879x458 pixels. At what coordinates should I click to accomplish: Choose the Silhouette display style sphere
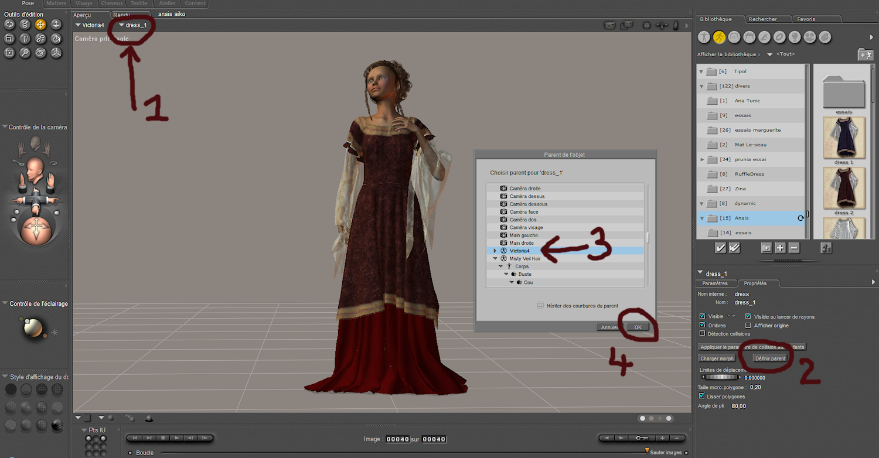11,389
